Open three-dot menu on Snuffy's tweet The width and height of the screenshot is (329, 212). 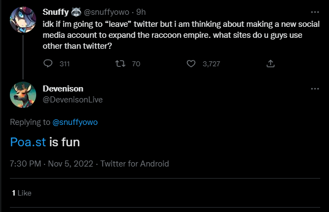[315, 12]
